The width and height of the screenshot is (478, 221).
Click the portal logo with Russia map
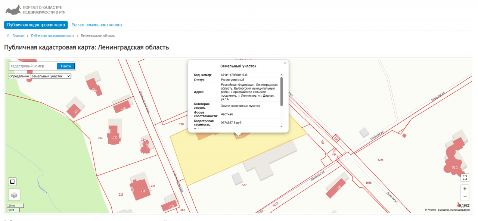(13, 10)
